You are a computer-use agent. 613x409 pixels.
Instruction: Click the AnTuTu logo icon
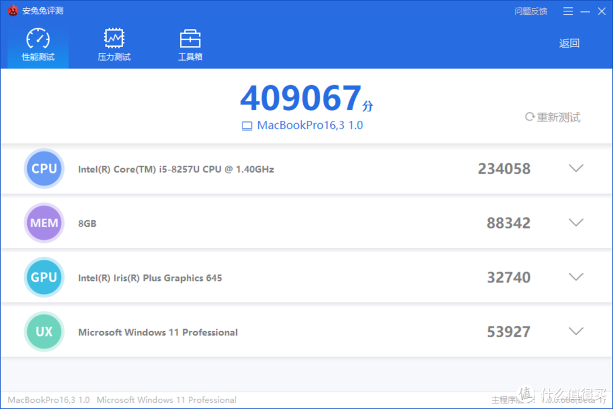pyautogui.click(x=12, y=10)
